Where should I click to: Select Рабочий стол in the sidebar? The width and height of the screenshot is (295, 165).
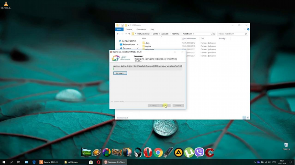(129, 44)
